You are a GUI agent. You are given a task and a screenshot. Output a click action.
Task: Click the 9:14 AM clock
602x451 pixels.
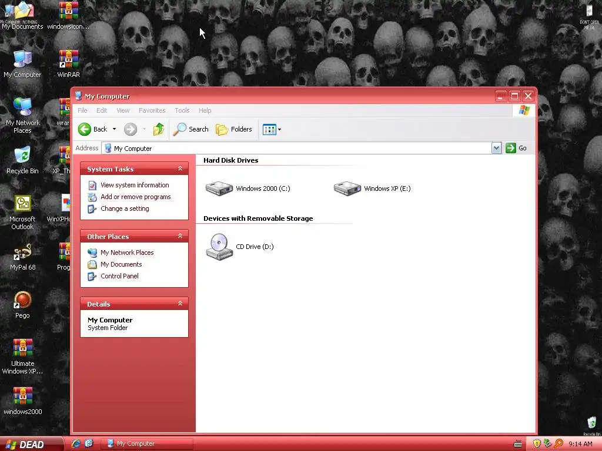tap(580, 444)
